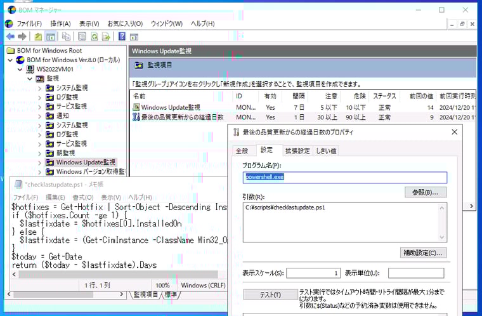
Task: Click the 補助設定(C)... button
Action: pyautogui.click(x=423, y=253)
